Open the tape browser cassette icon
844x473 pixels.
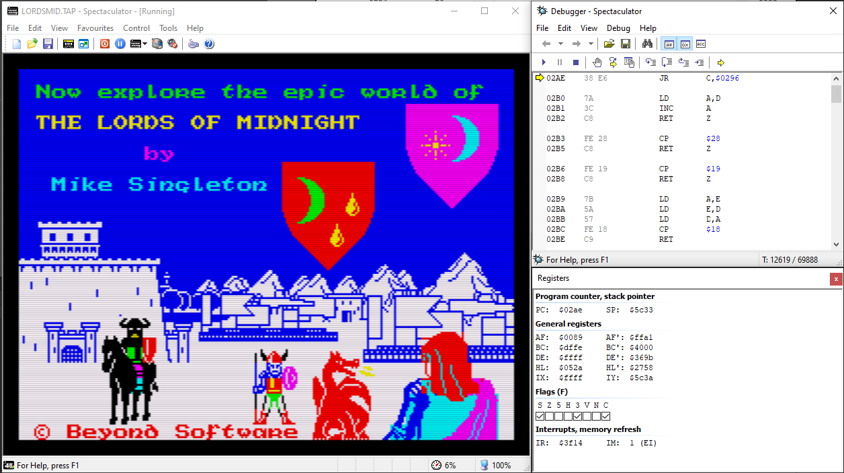coord(69,44)
